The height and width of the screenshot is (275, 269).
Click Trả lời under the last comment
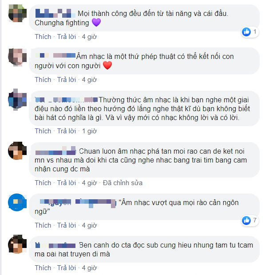[x=67, y=268]
